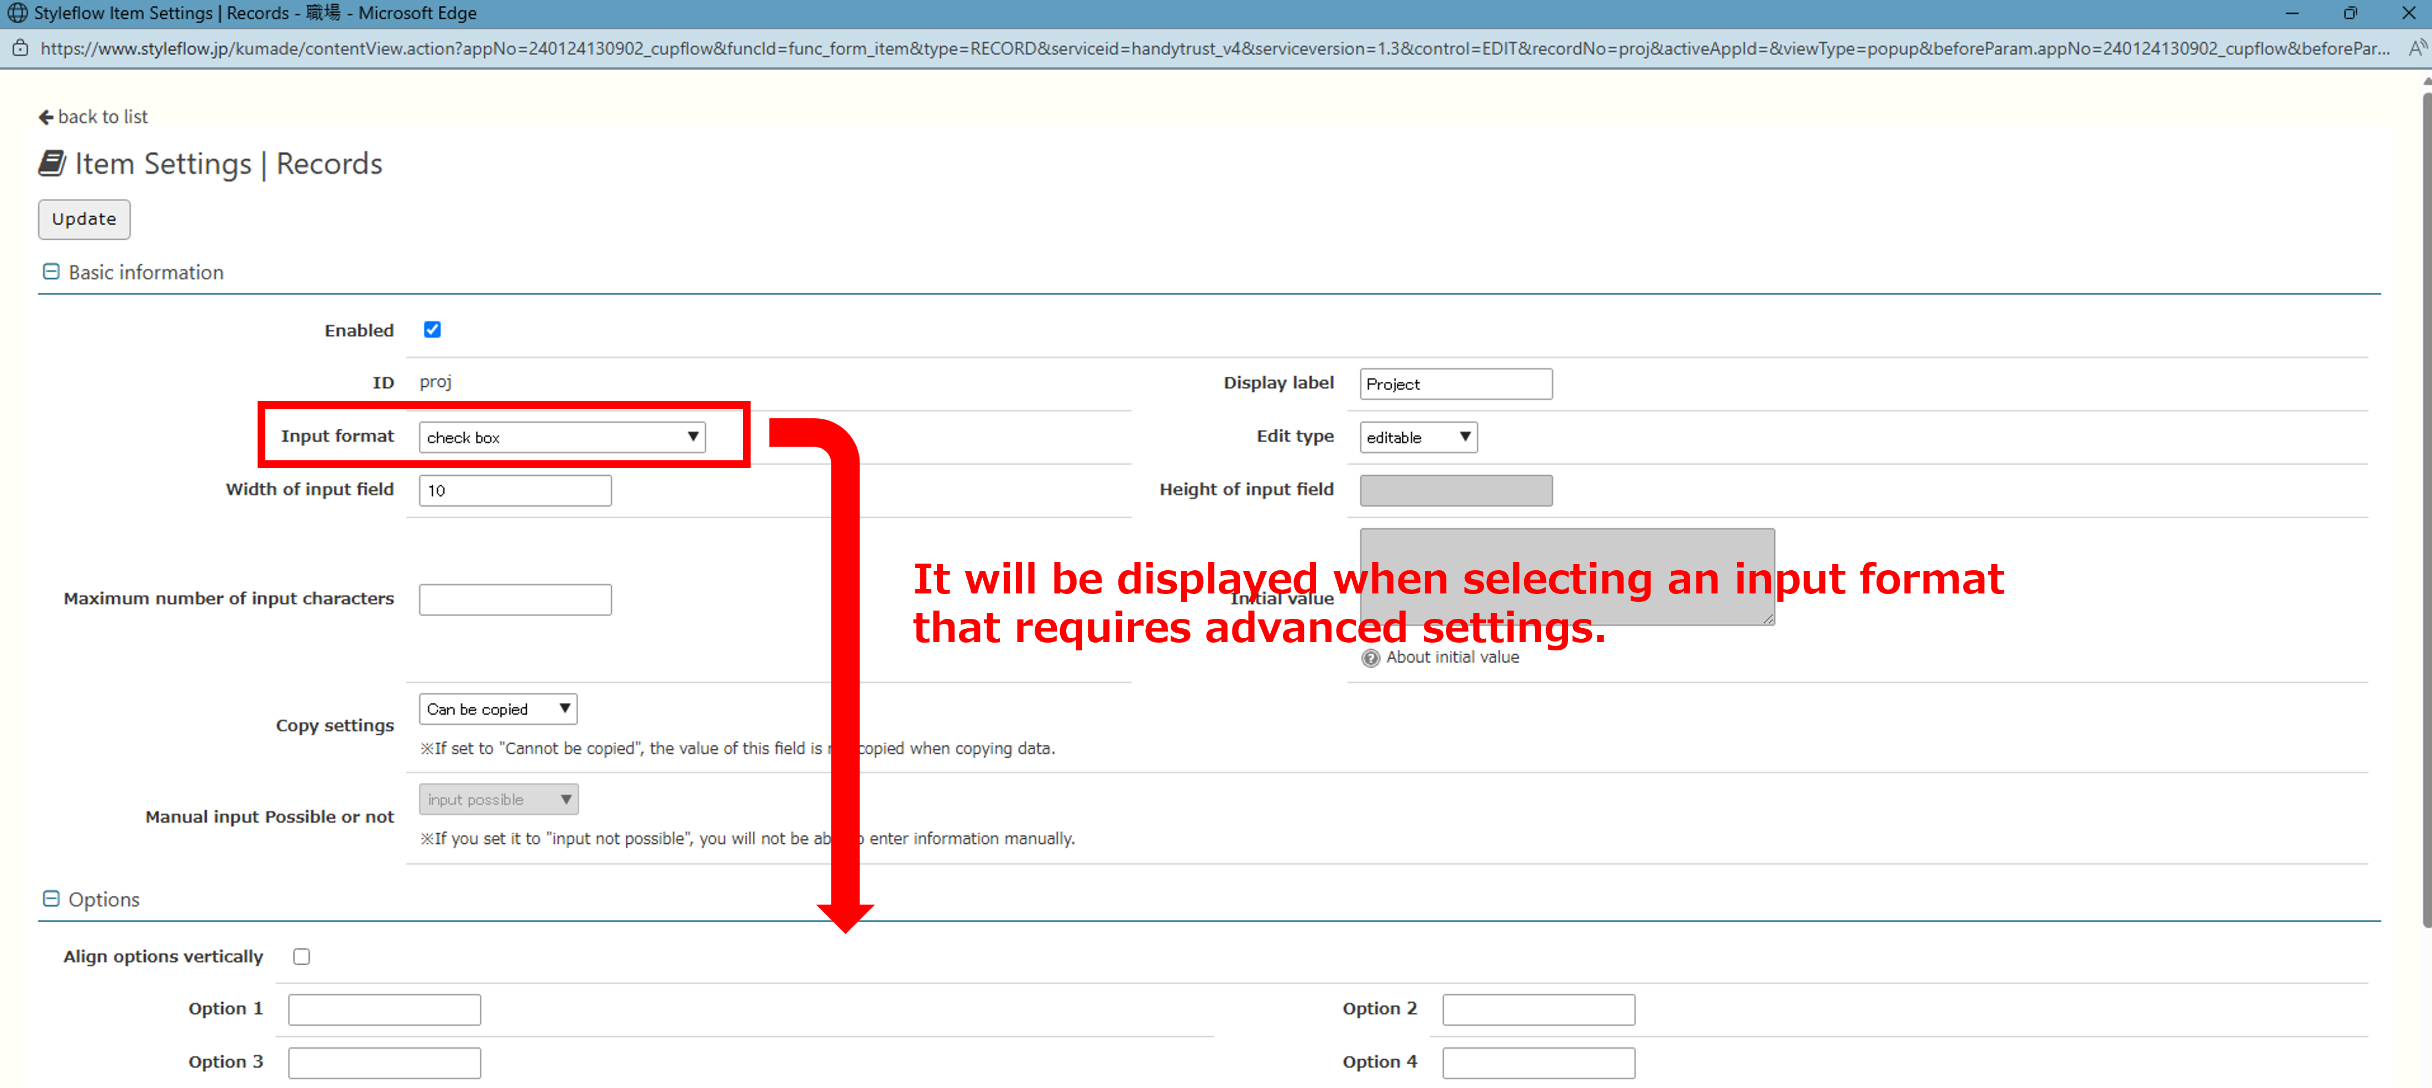Viewport: 2432px width, 1088px height.
Task: Click the site lock icon in address bar
Action: 20,48
